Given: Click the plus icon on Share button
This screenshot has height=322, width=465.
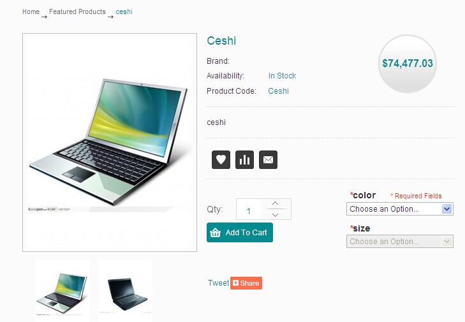Looking at the screenshot, I should click(x=236, y=282).
